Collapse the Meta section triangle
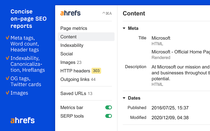Image resolution: width=210 pixels, height=131 pixels. pos(124,28)
